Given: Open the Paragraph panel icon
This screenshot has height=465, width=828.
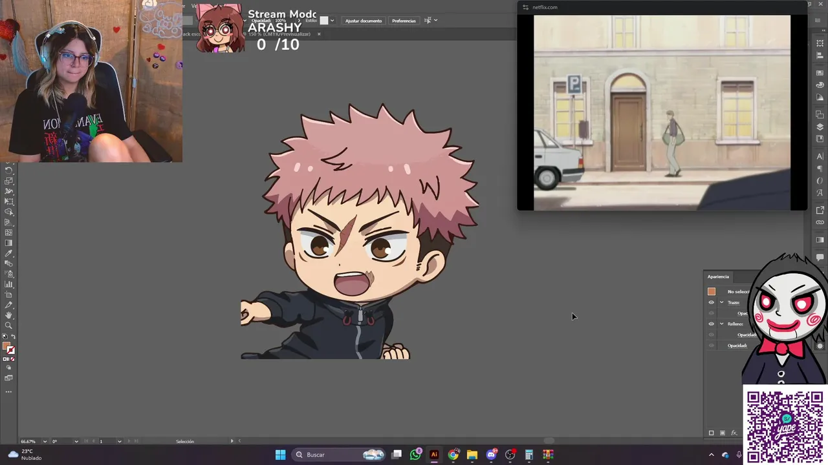Looking at the screenshot, I should [x=820, y=169].
